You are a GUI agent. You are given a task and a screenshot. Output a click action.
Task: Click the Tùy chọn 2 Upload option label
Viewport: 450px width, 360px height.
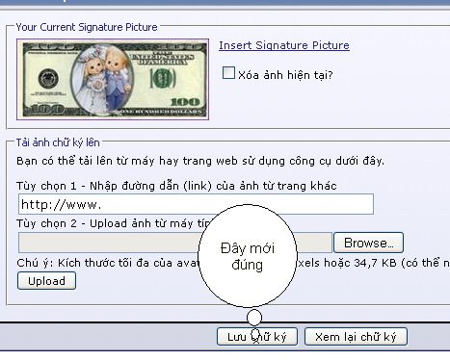click(113, 223)
